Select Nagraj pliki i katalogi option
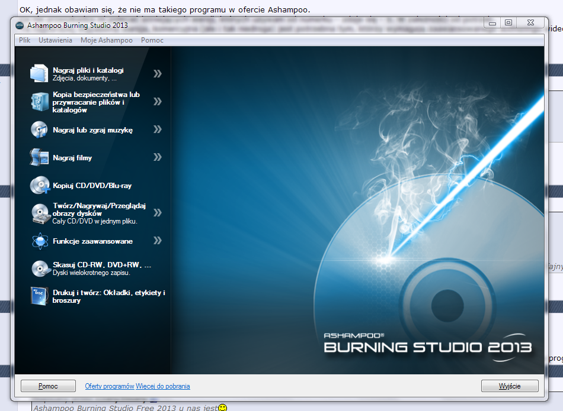563x411 pixels. click(88, 74)
